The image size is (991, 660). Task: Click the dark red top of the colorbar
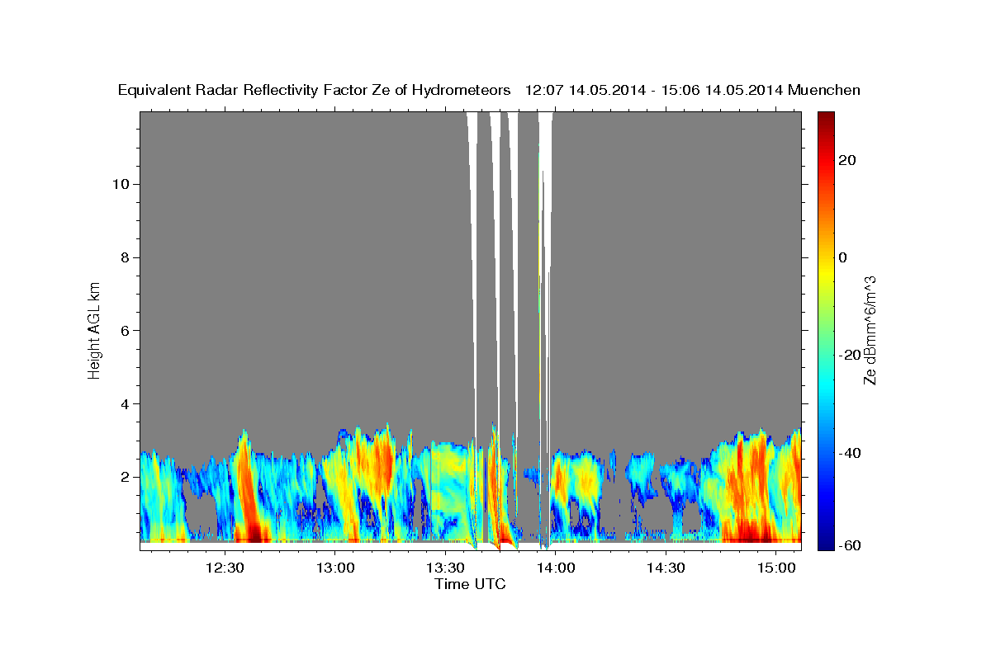[824, 120]
